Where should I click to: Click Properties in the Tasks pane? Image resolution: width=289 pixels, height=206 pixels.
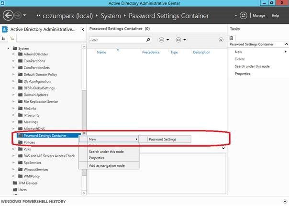coord(243,74)
